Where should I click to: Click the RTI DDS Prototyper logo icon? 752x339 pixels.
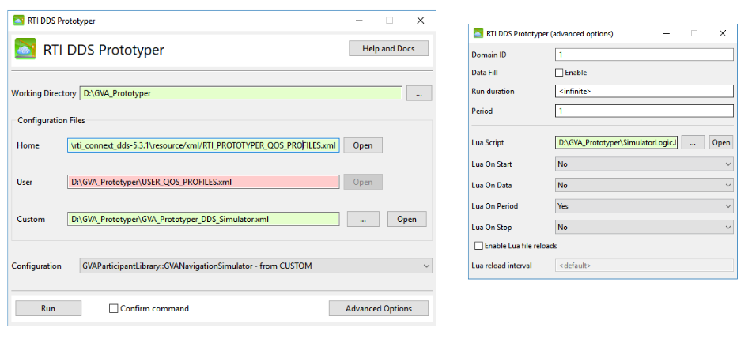click(25, 48)
